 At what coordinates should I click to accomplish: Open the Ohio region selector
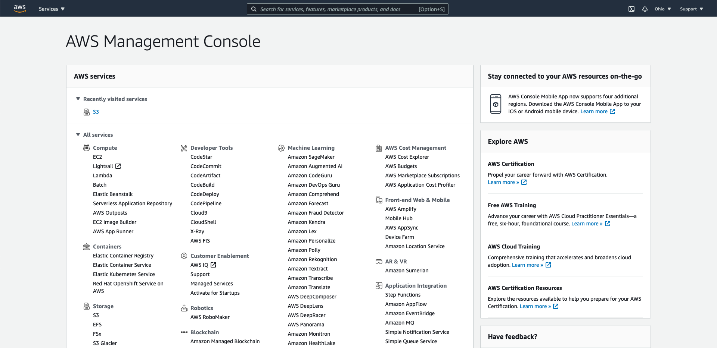point(662,9)
